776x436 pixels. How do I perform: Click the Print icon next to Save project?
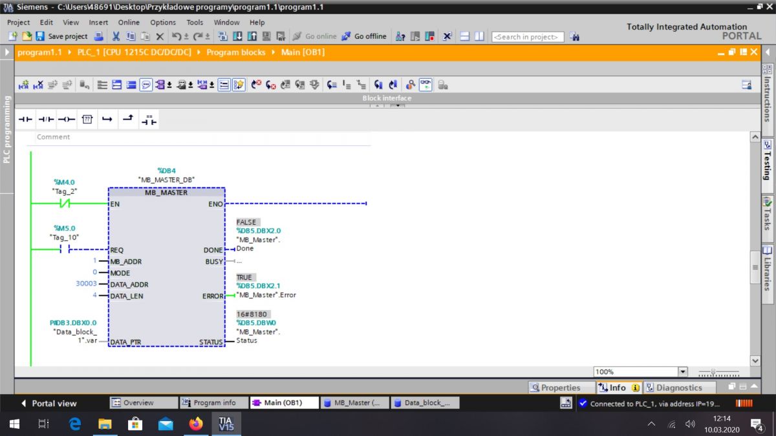(x=99, y=37)
